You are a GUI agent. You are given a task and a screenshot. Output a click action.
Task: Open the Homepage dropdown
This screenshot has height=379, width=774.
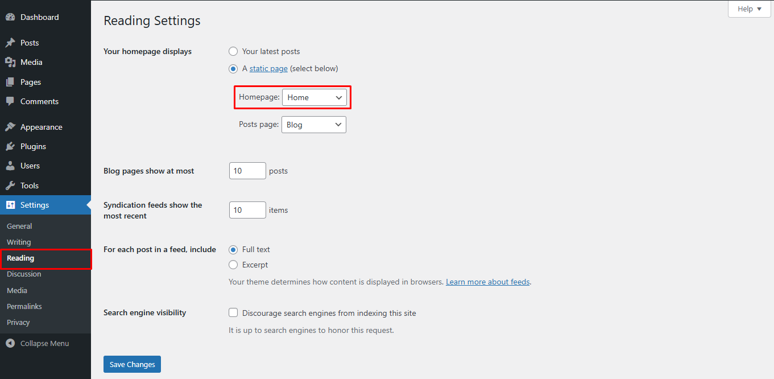point(314,97)
